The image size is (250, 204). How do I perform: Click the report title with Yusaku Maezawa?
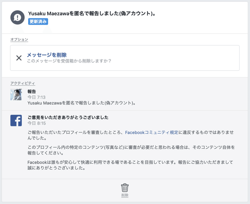92,13
